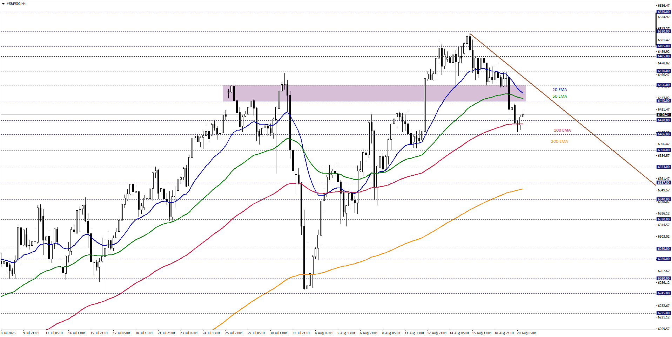Screen dimensions: 672x337
Task: Click the 6420.00 horizontal line label
Action: (664, 120)
